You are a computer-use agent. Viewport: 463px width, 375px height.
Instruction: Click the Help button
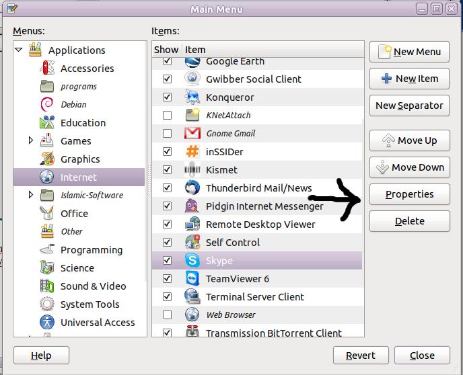[x=41, y=356]
